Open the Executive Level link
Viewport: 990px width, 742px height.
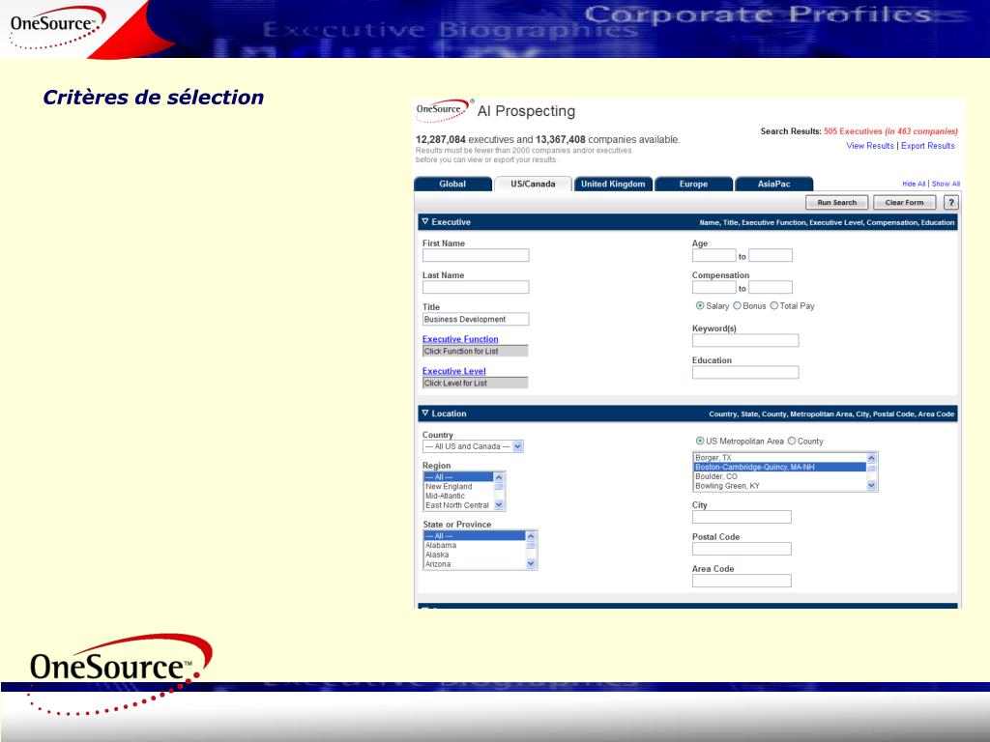point(454,372)
